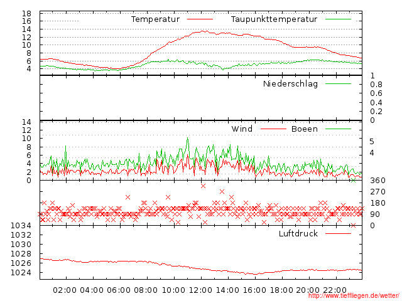Screen dimensions: 402x301
Task: Click the 90 wind direction axis label
Action: click(375, 214)
